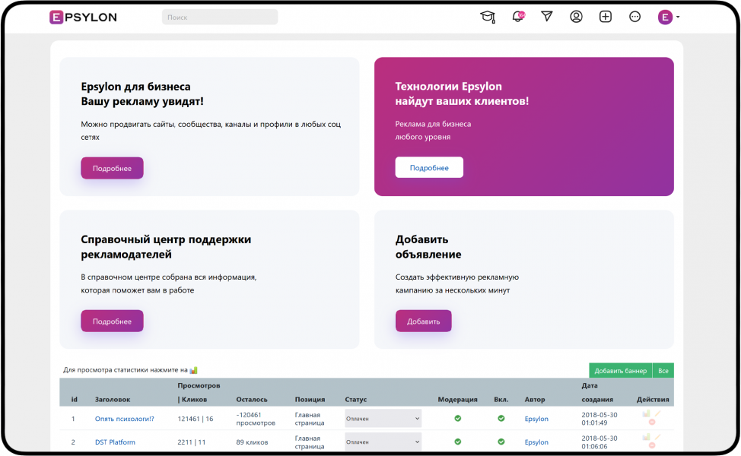View statistics for the 'DST Platform' row
741x456 pixels.
click(x=646, y=437)
